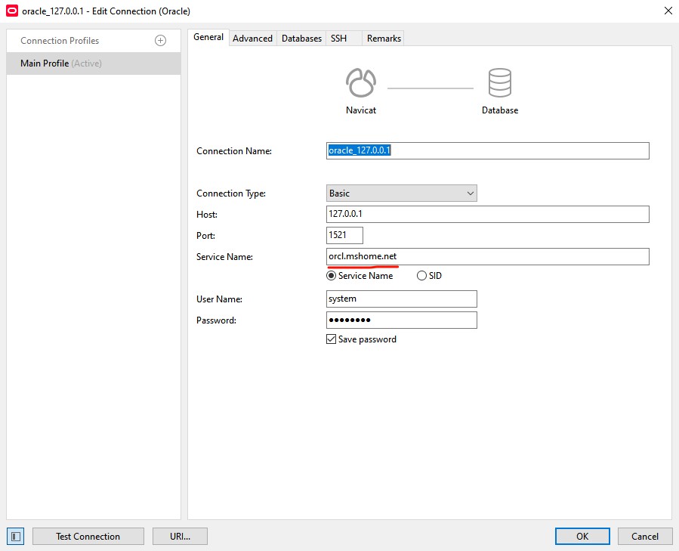Click the Host input field
This screenshot has height=551, width=679.
coord(488,214)
